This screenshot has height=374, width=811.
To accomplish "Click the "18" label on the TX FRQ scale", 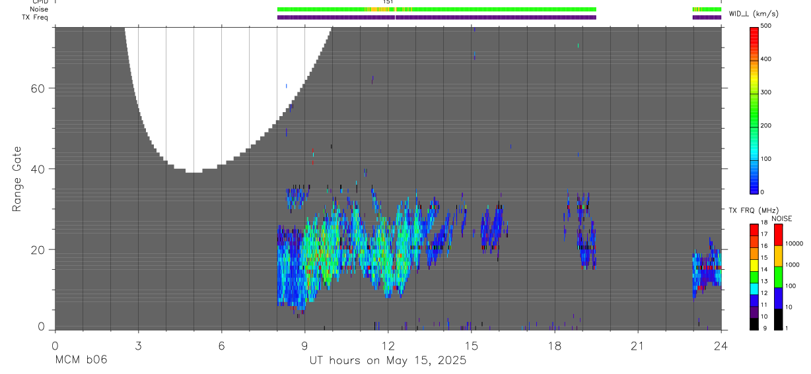I will coord(763,223).
